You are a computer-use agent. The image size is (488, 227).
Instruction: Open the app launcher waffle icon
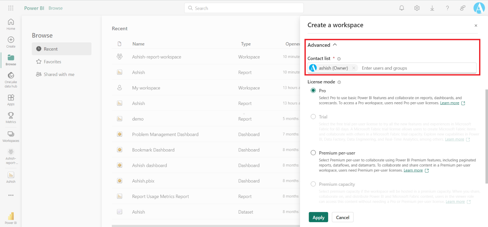pos(11,8)
